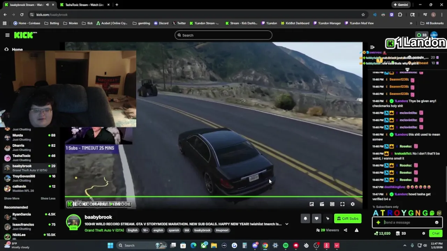Enter fullscreen in the video player
447x251 pixels.
[x=343, y=204]
